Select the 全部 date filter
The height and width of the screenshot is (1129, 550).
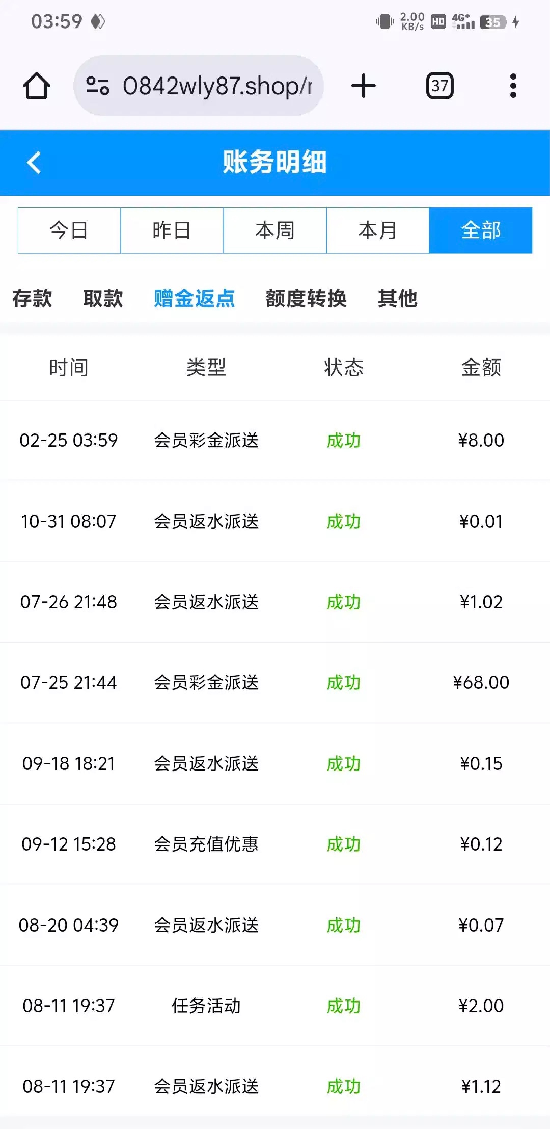coord(481,230)
